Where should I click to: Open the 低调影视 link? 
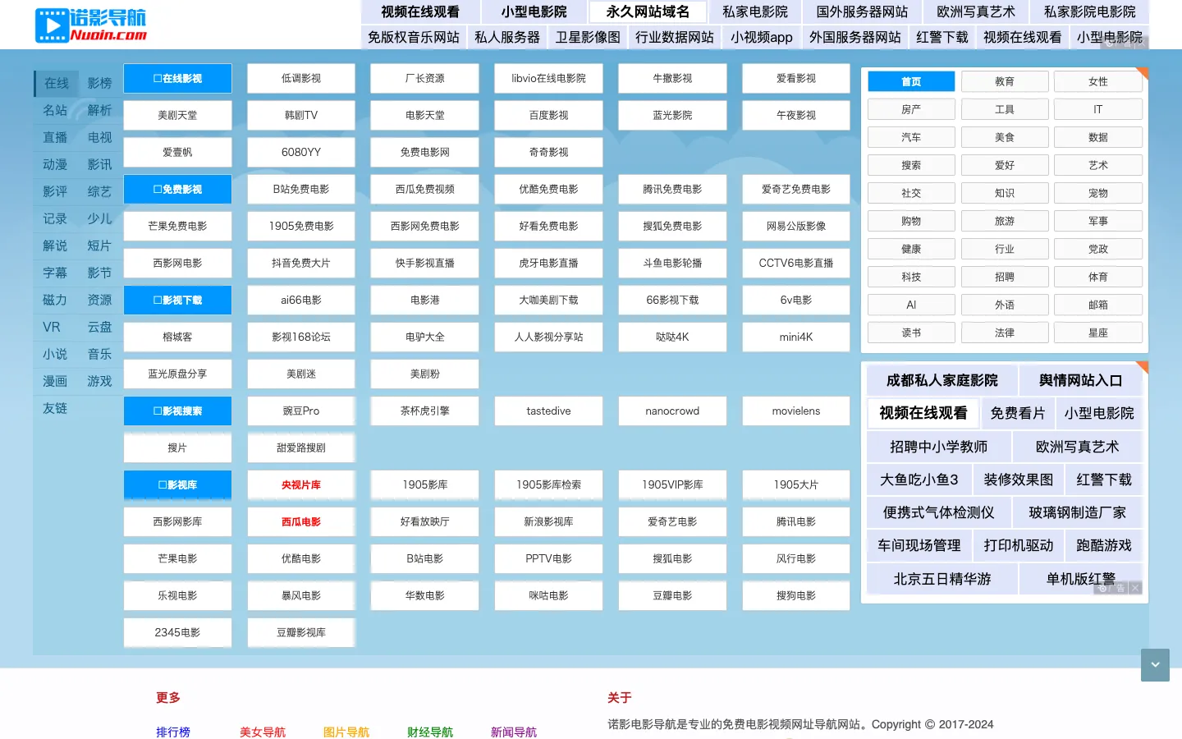301,79
